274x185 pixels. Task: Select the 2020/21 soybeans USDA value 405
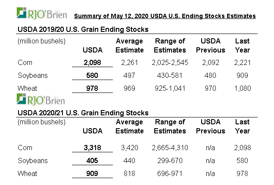tap(93, 161)
